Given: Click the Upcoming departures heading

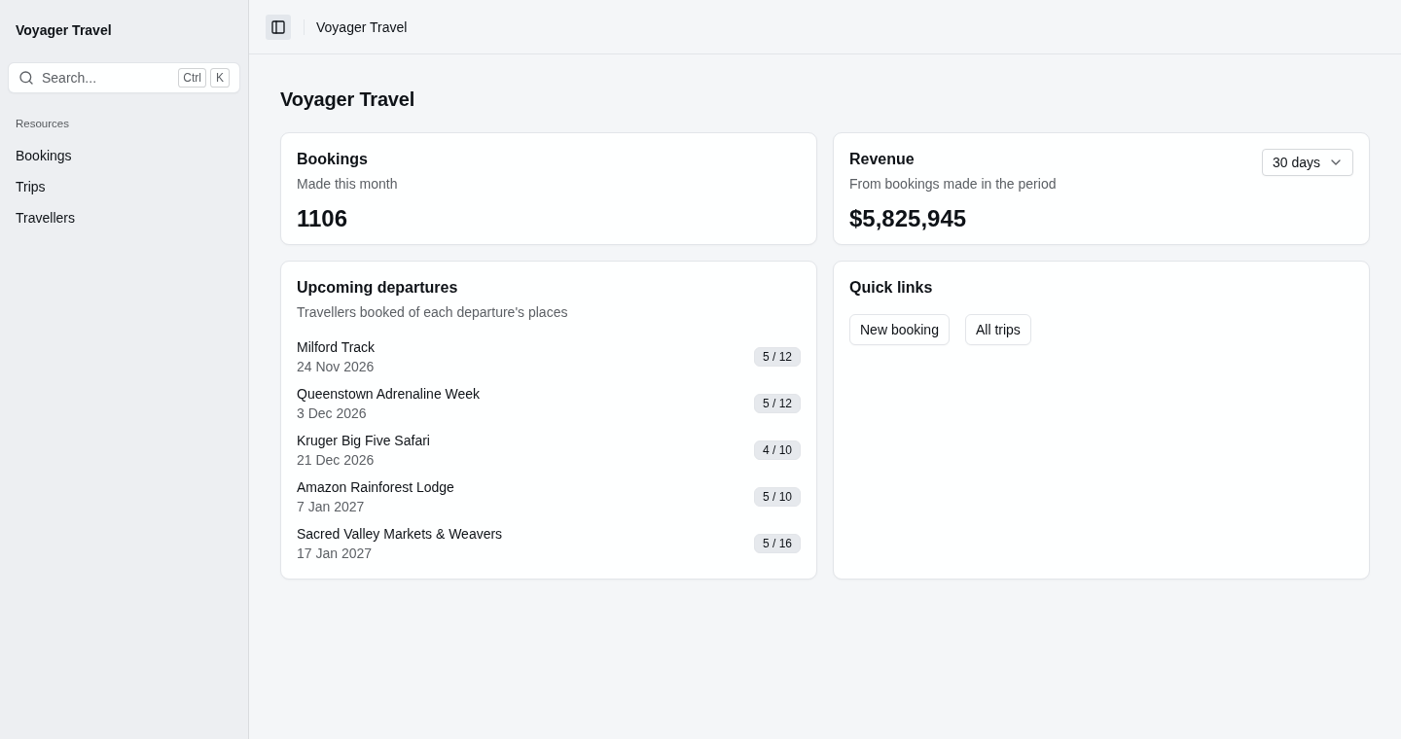Looking at the screenshot, I should click(377, 288).
